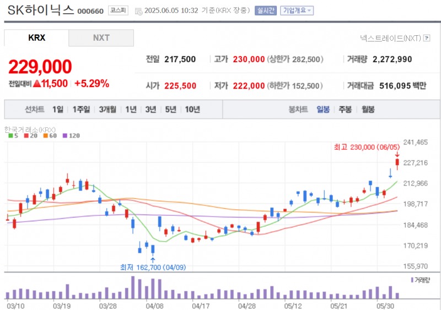Click the 155,970 price axis label

point(416,266)
